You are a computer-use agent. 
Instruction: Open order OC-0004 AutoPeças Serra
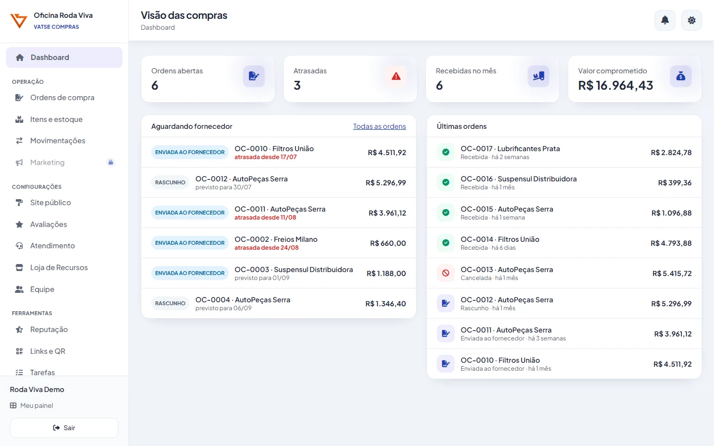(279, 303)
